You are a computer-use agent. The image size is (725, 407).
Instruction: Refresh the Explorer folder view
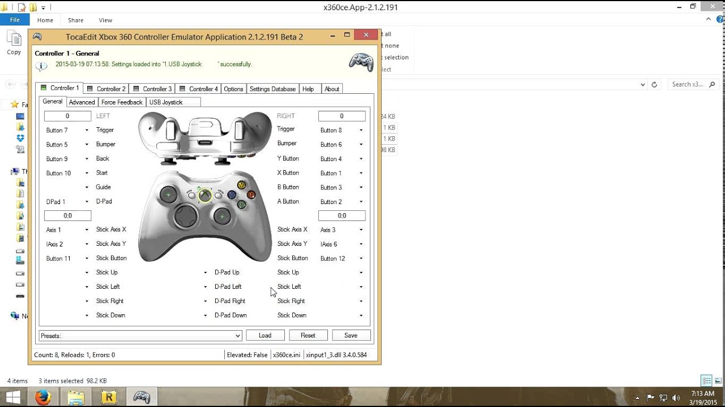tap(654, 84)
